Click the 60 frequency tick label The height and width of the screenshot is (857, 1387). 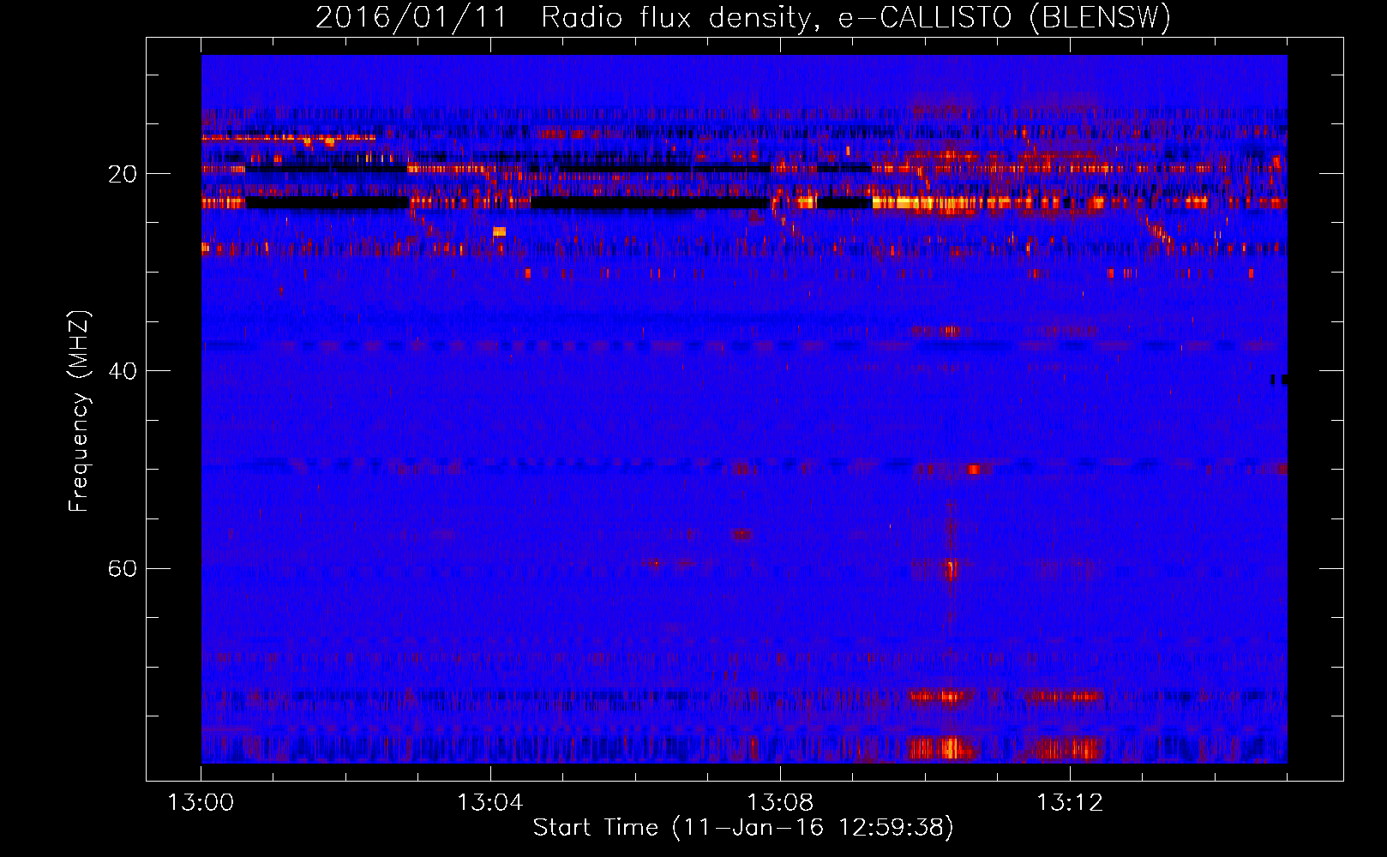tap(122, 569)
